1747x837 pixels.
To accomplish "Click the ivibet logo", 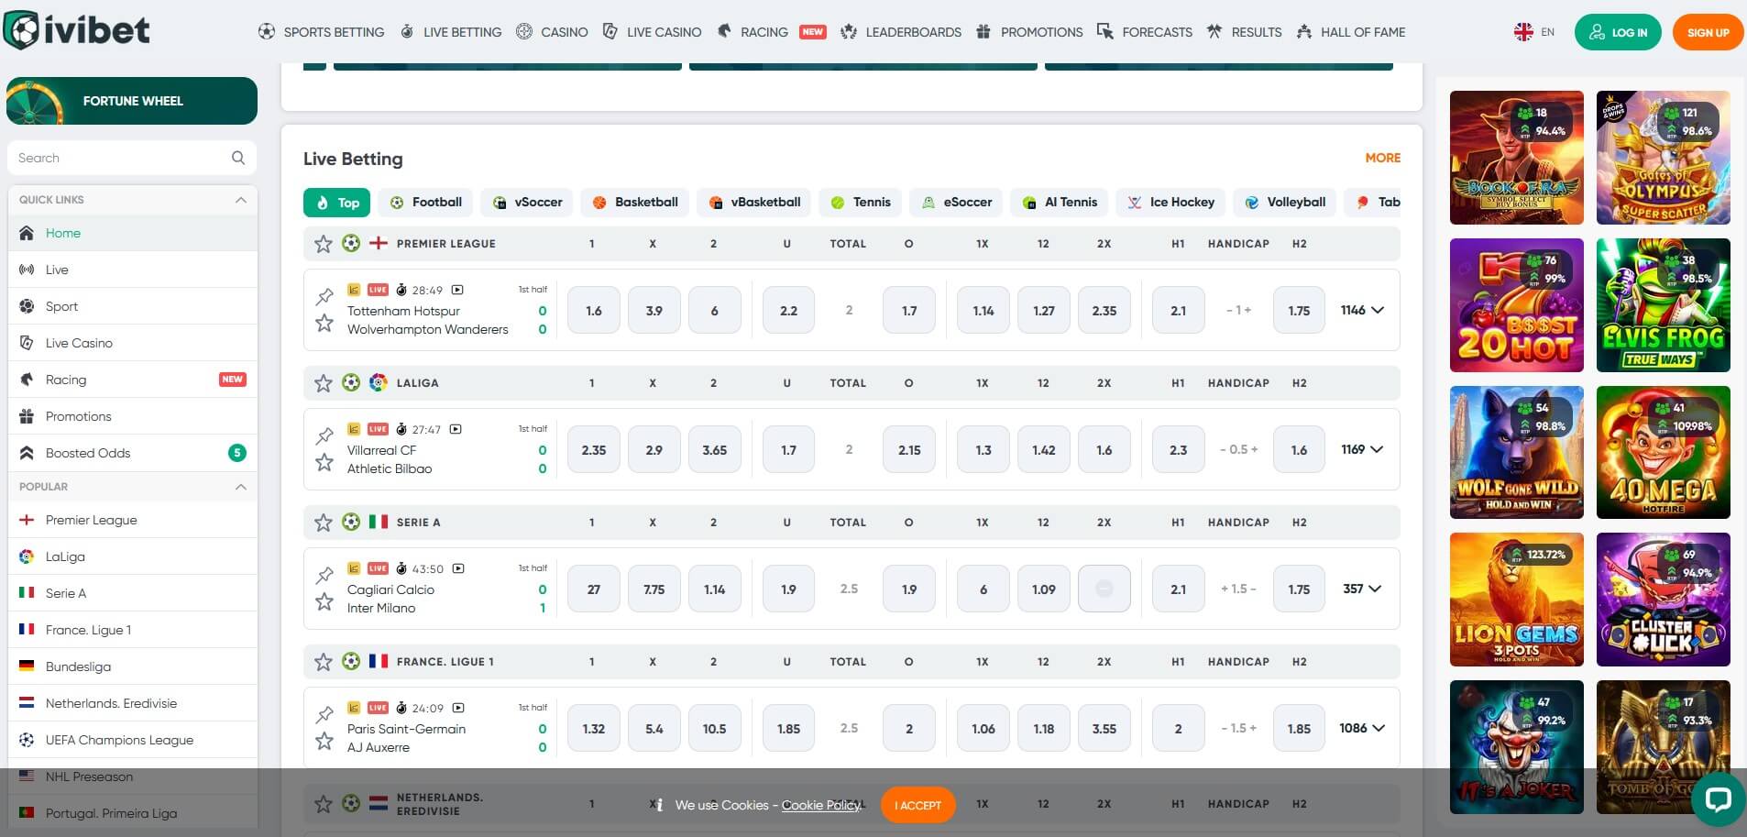I will [77, 30].
